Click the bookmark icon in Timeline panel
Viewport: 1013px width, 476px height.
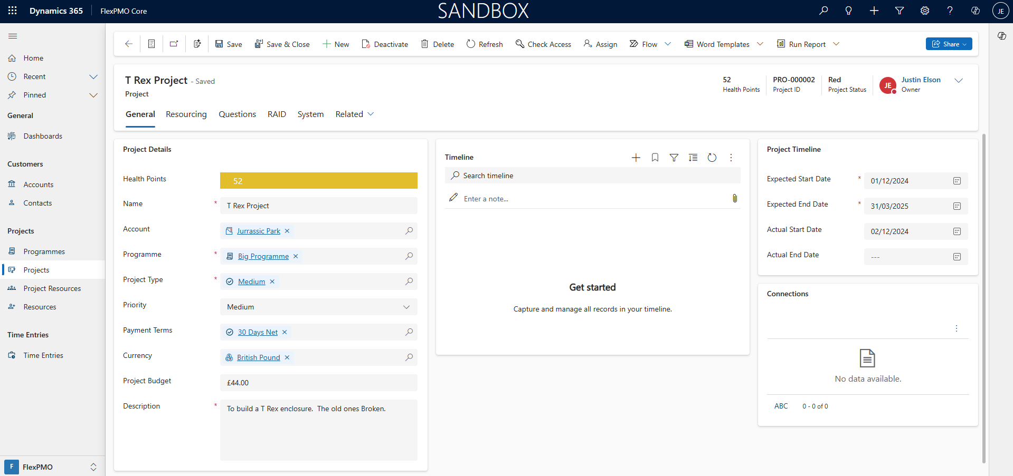tap(655, 158)
